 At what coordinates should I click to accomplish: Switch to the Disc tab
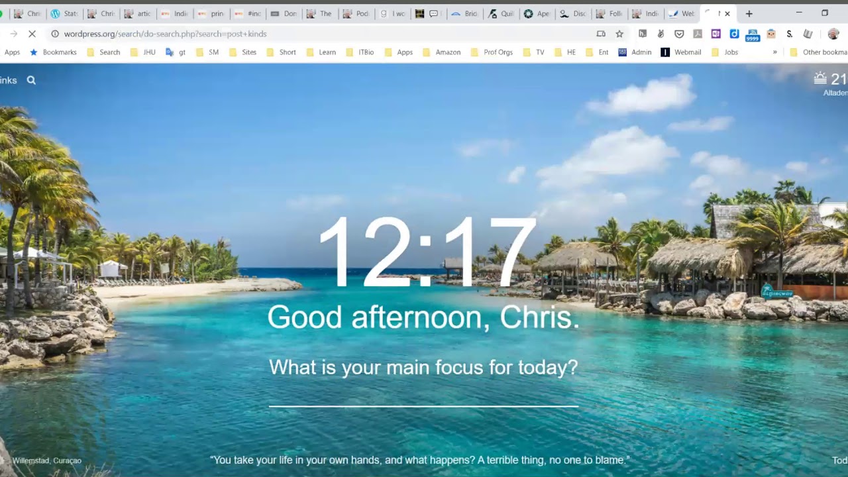click(573, 13)
